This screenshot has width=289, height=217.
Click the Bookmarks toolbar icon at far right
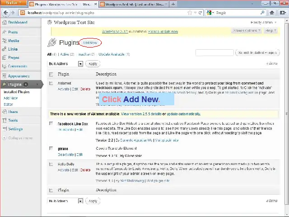click(283, 13)
